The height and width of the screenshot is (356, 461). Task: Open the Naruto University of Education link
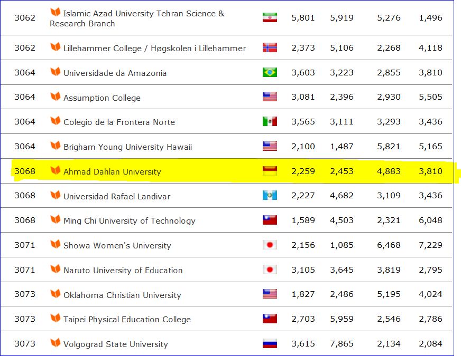click(x=123, y=270)
